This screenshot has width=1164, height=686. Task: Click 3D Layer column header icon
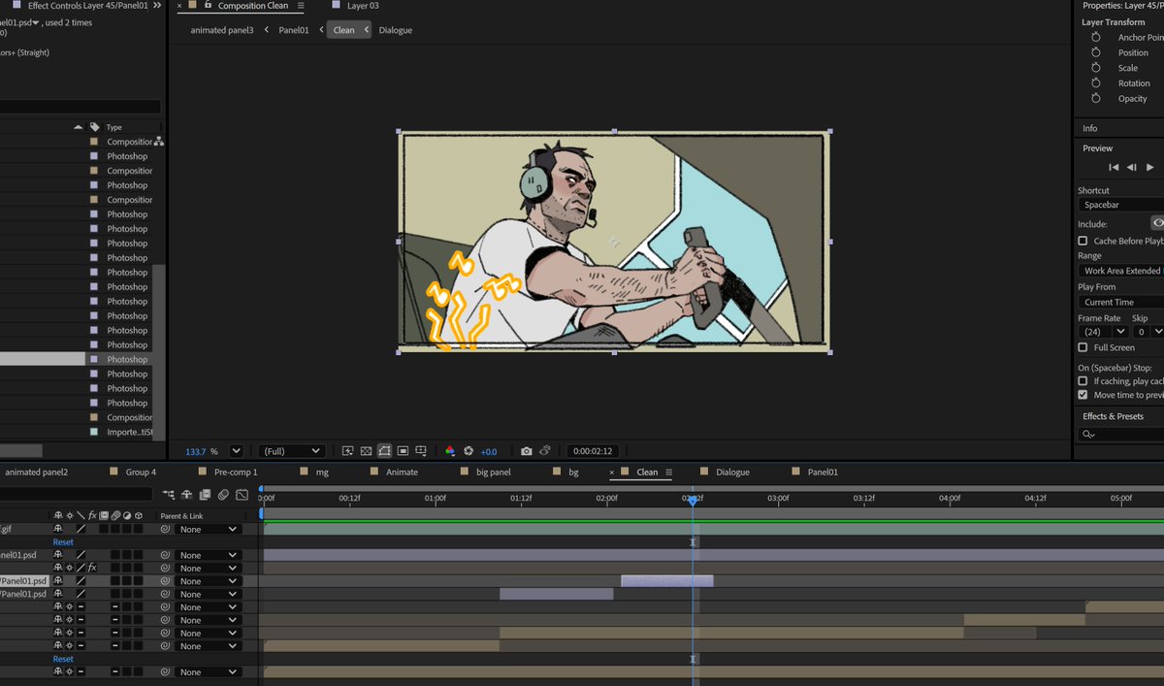point(139,515)
